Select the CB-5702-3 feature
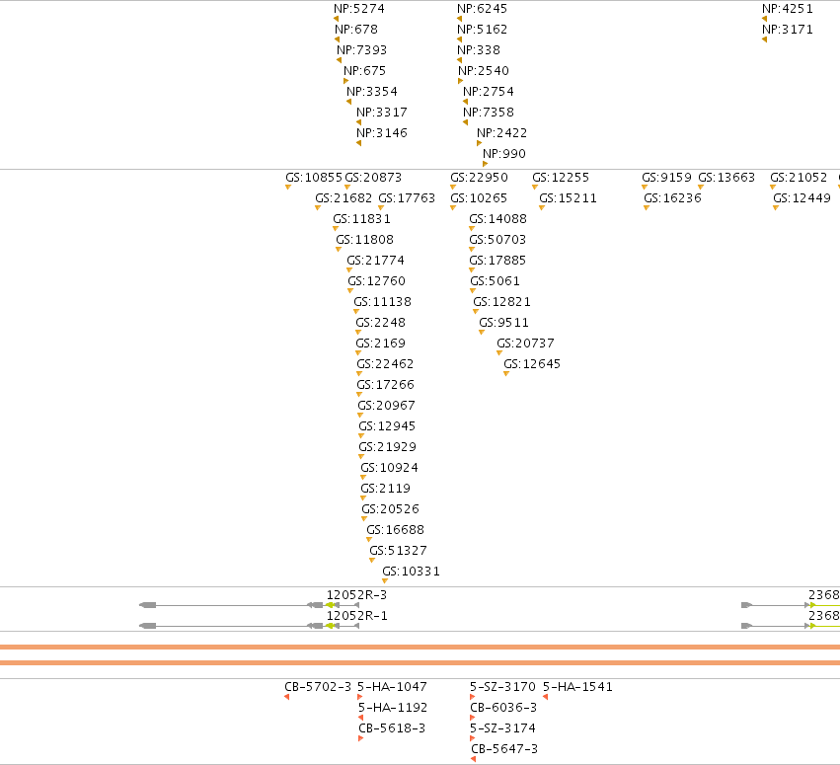Screen dimensions: 840x765 coord(318,687)
